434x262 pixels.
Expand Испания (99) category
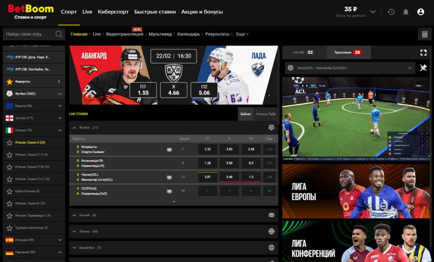pyautogui.click(x=60, y=240)
